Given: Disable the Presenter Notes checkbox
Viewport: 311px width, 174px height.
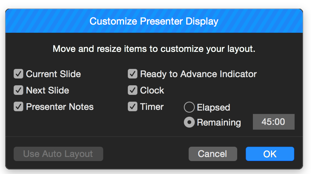Looking at the screenshot, I should coord(18,106).
